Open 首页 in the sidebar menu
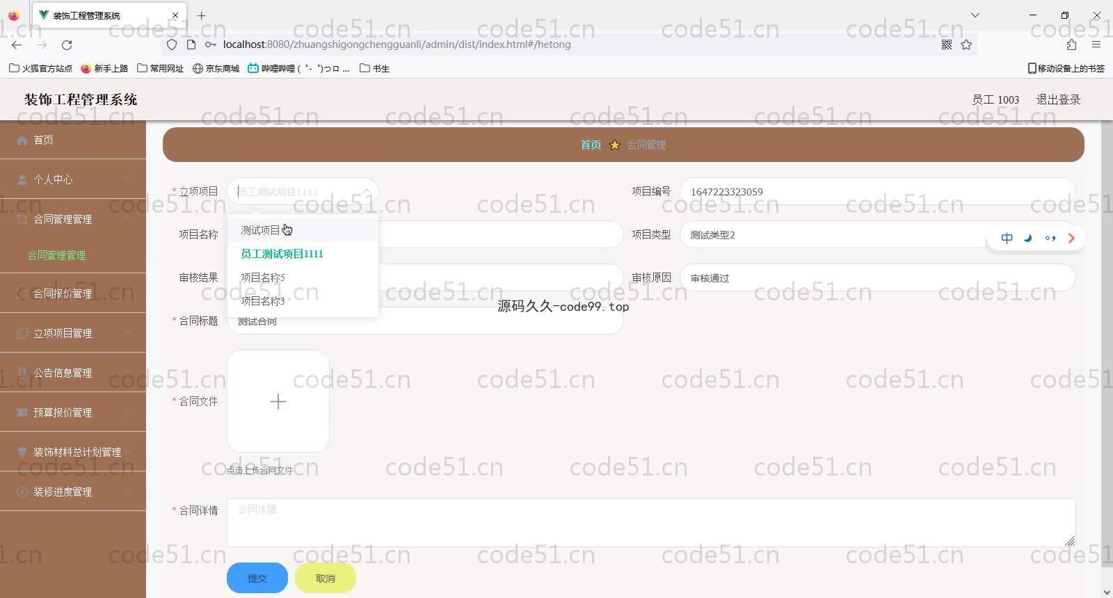Image resolution: width=1113 pixels, height=598 pixels. (x=73, y=140)
